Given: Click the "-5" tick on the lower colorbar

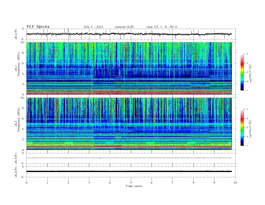Looking at the screenshot, I should 247,128.
